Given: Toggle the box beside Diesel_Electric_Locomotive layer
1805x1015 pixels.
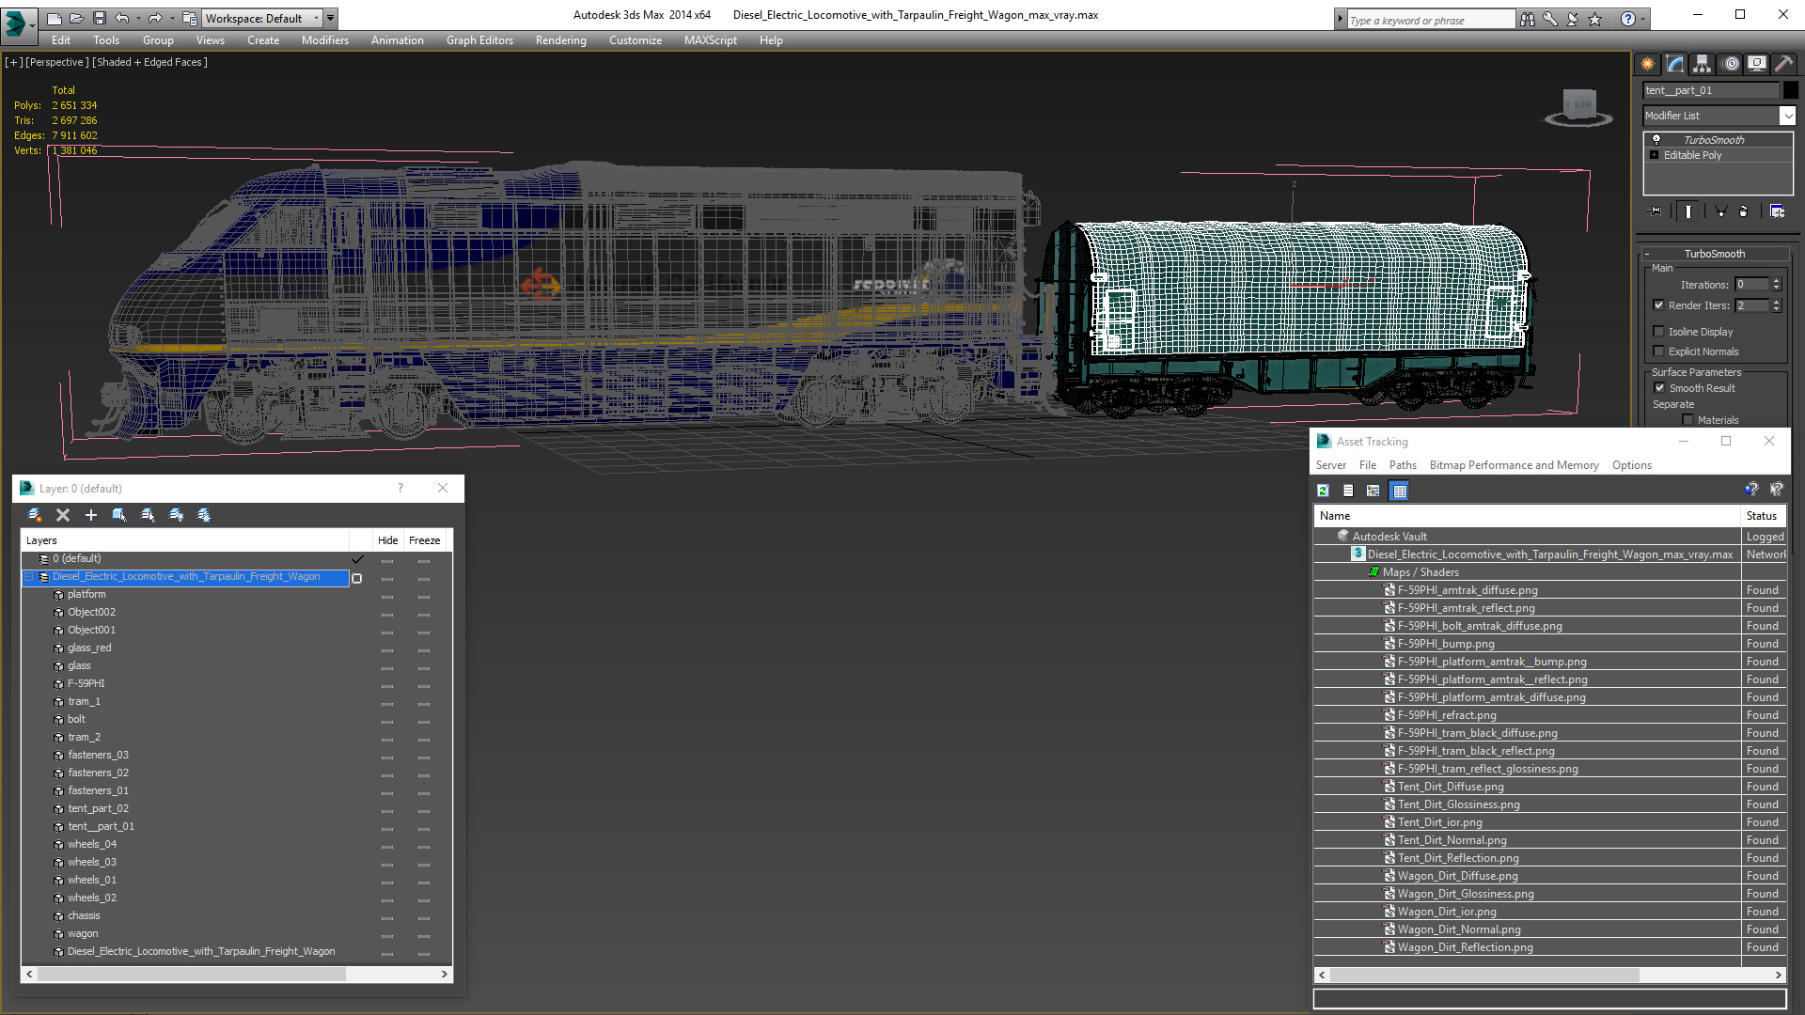Looking at the screenshot, I should point(356,578).
